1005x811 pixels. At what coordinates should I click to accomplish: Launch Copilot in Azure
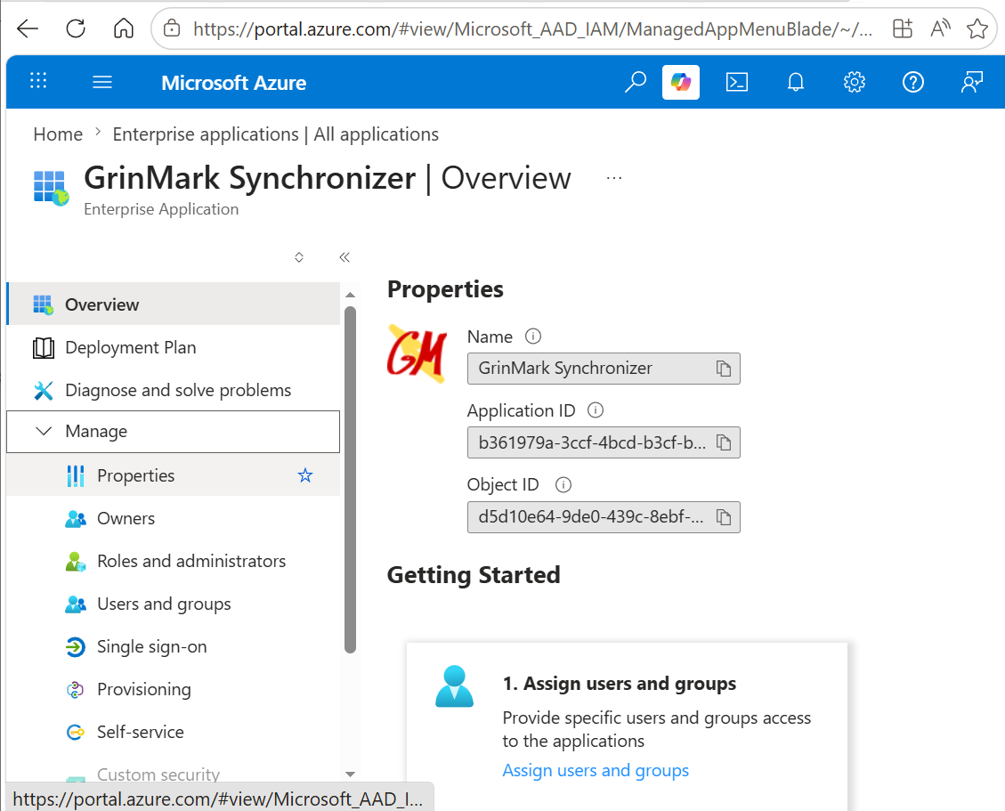point(681,82)
